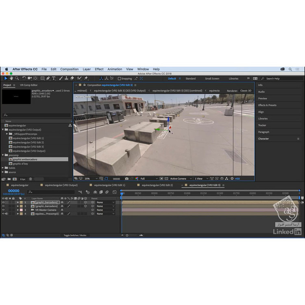This screenshot has width=305, height=305.
Task: Select the Eraser tool
Action: coord(72,78)
